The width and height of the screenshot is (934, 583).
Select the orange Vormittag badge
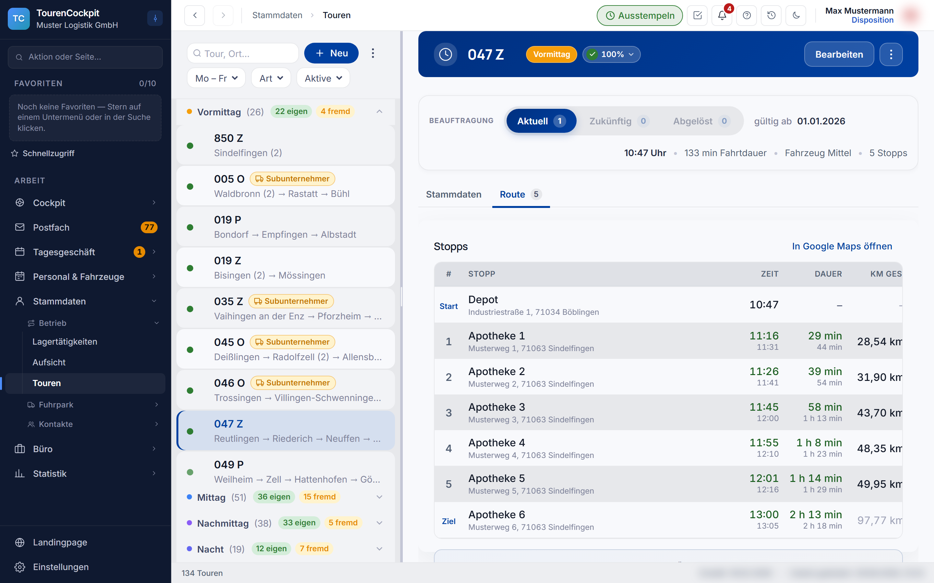(x=551, y=54)
